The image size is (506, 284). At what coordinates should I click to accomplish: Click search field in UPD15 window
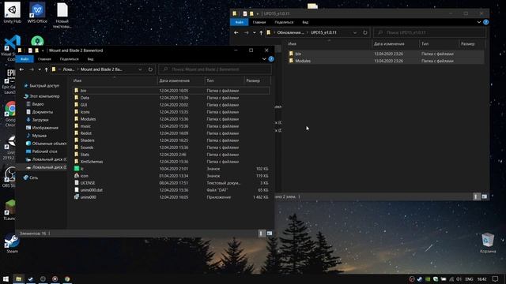(x=429, y=32)
